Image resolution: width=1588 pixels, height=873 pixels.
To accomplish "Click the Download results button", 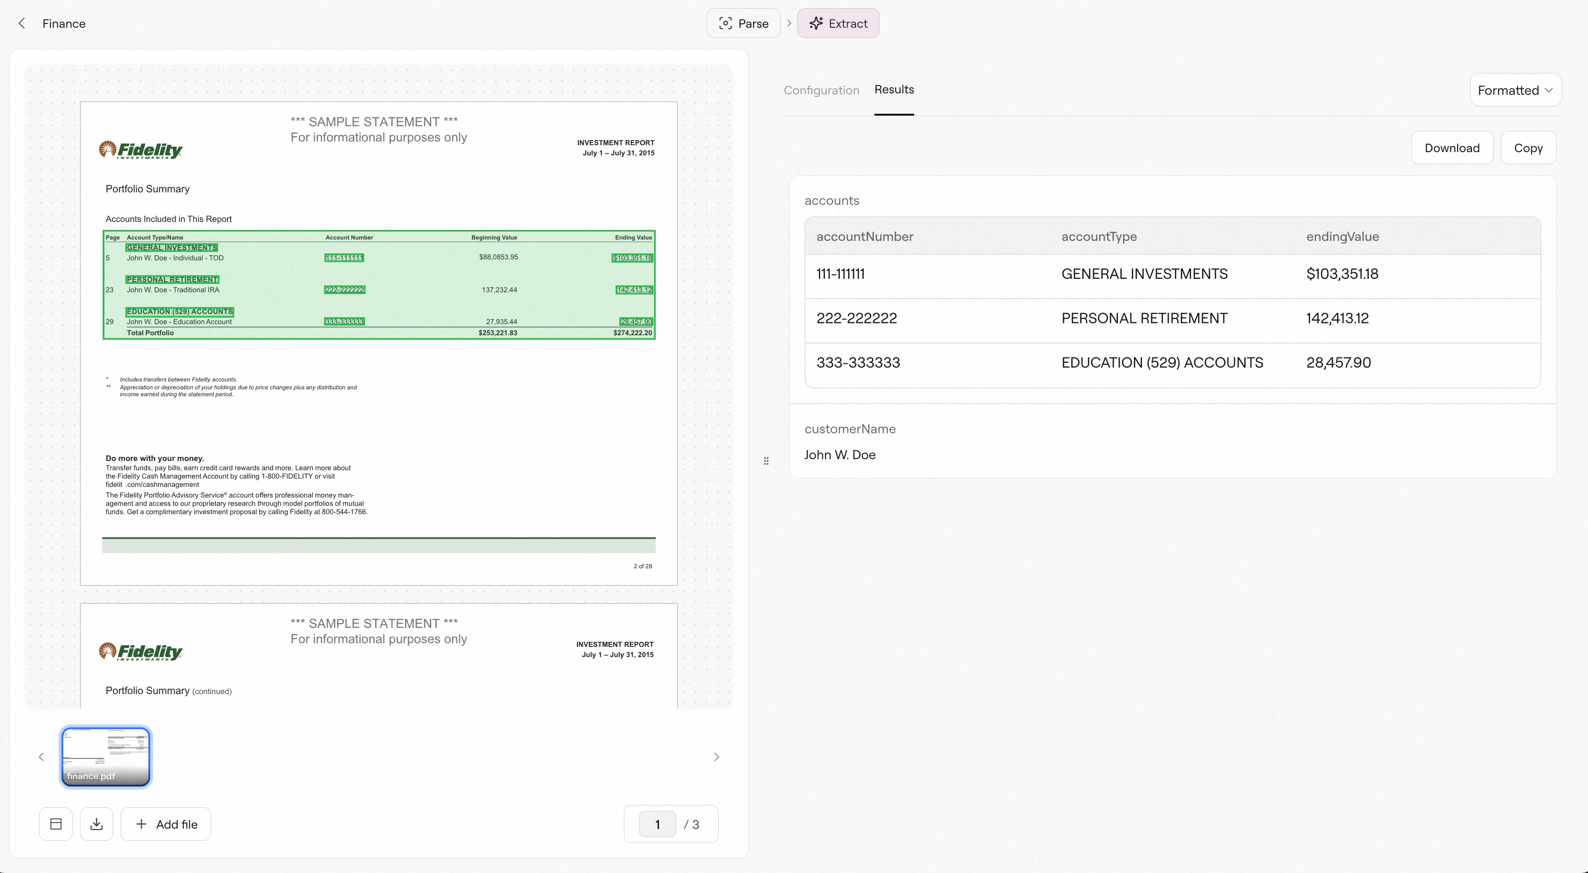I will tap(1452, 148).
